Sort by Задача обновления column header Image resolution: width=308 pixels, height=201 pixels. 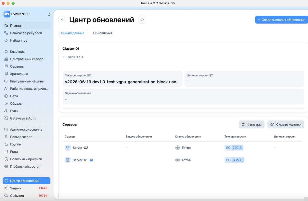click(x=139, y=137)
